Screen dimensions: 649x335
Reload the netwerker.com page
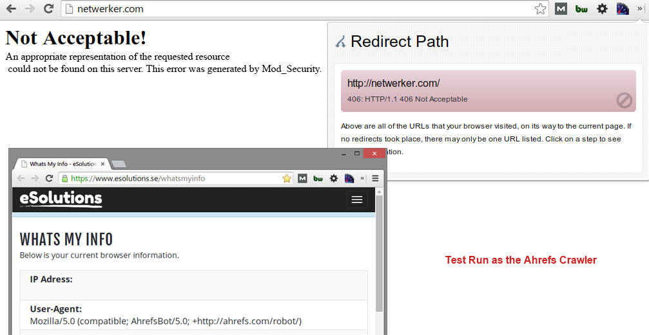click(48, 9)
